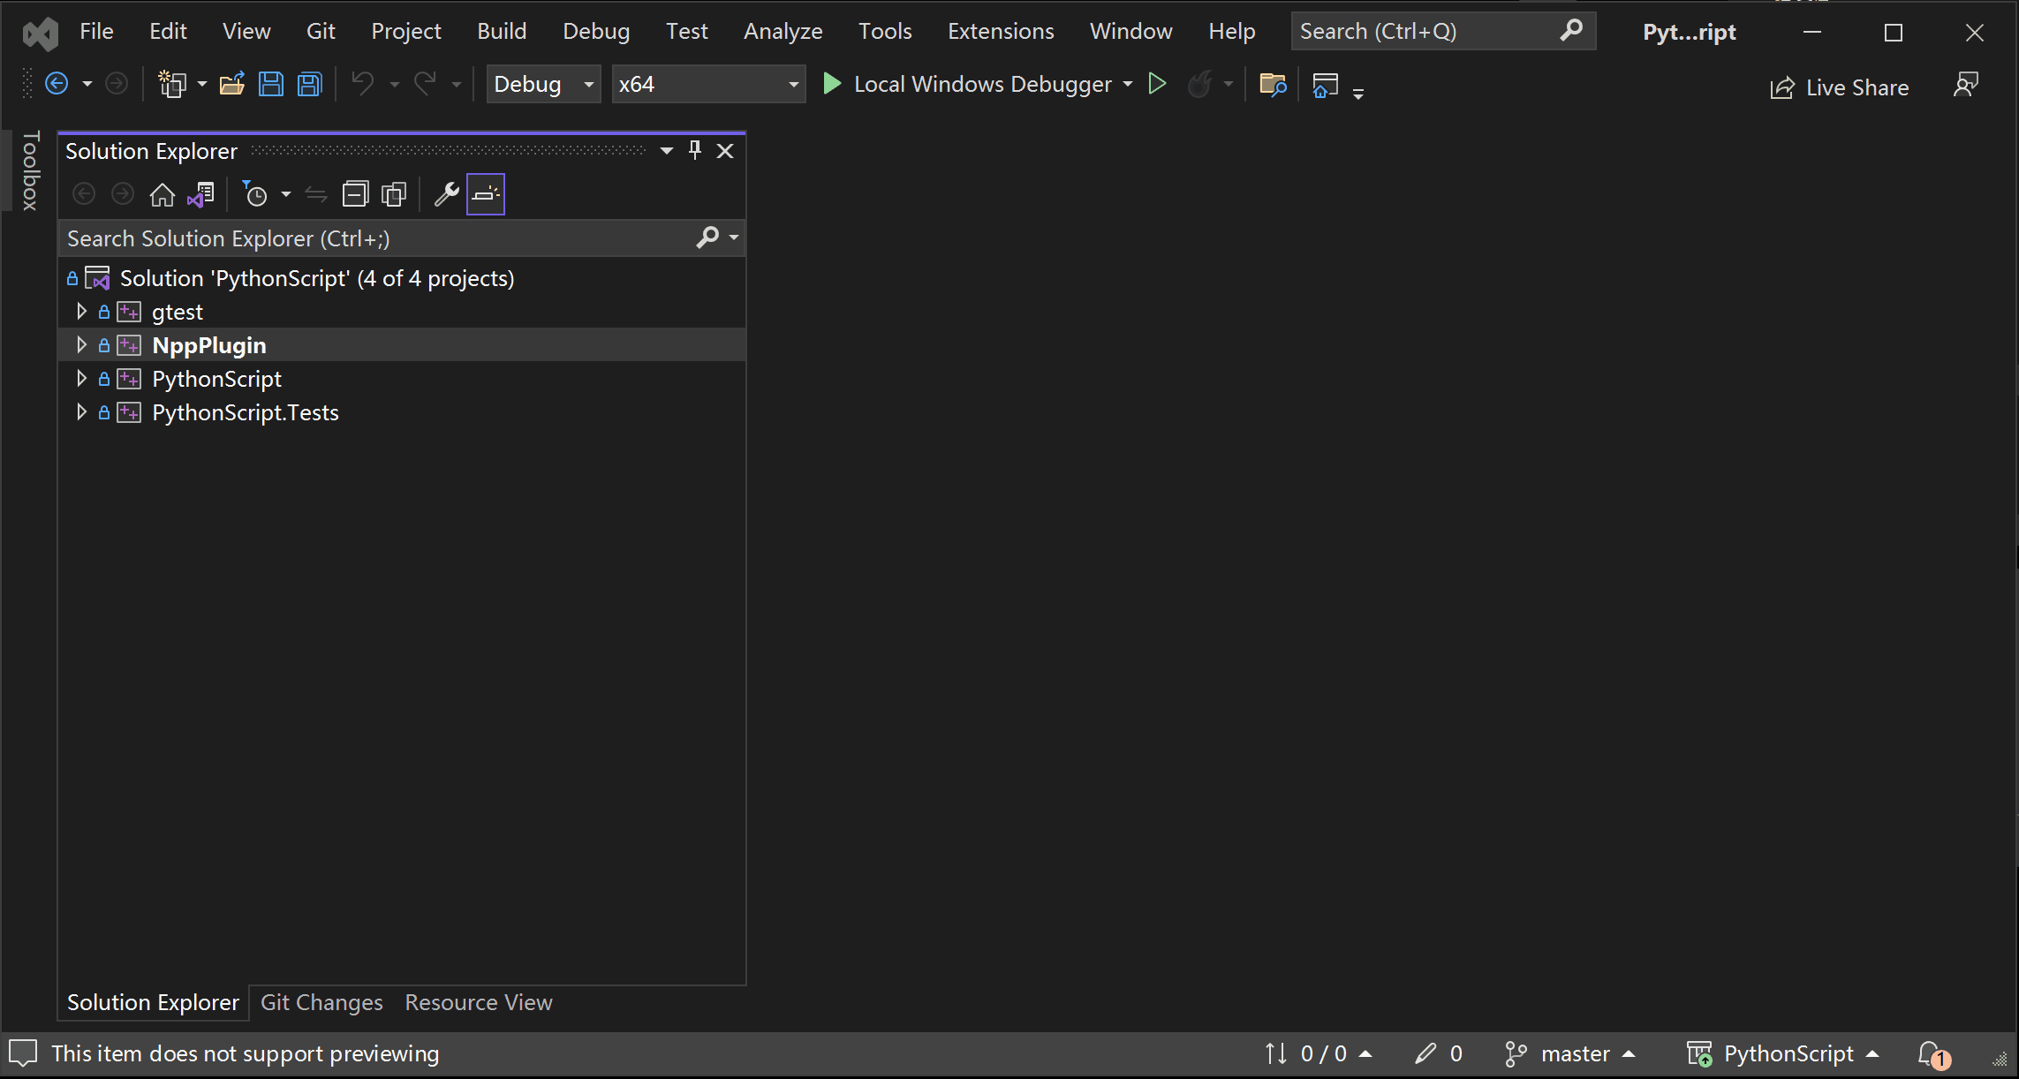Viewport: 2019px width, 1079px height.
Task: Click the Hot Reload flame icon
Action: 1199,84
